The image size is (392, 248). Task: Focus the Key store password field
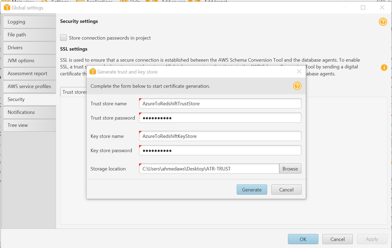pos(220,151)
